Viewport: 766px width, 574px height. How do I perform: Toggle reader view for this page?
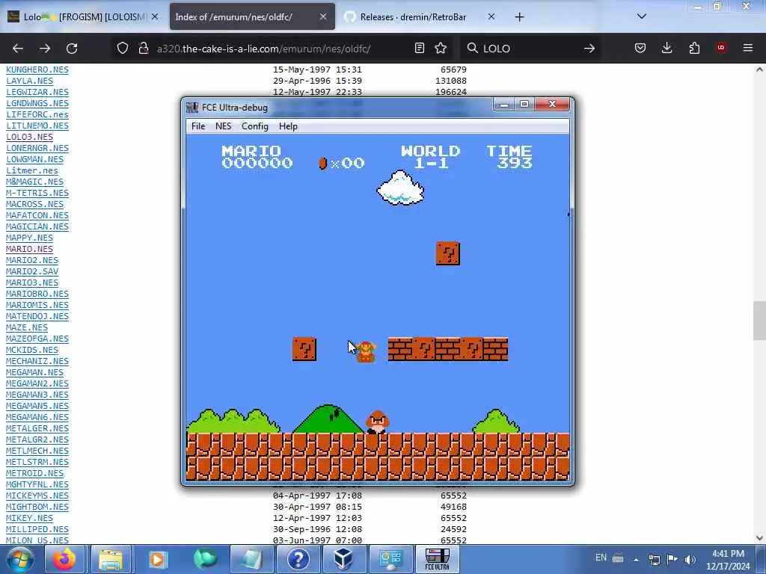(419, 48)
